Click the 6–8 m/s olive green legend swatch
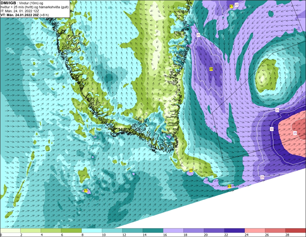This screenshot has height=237, width=306. pos(71,231)
